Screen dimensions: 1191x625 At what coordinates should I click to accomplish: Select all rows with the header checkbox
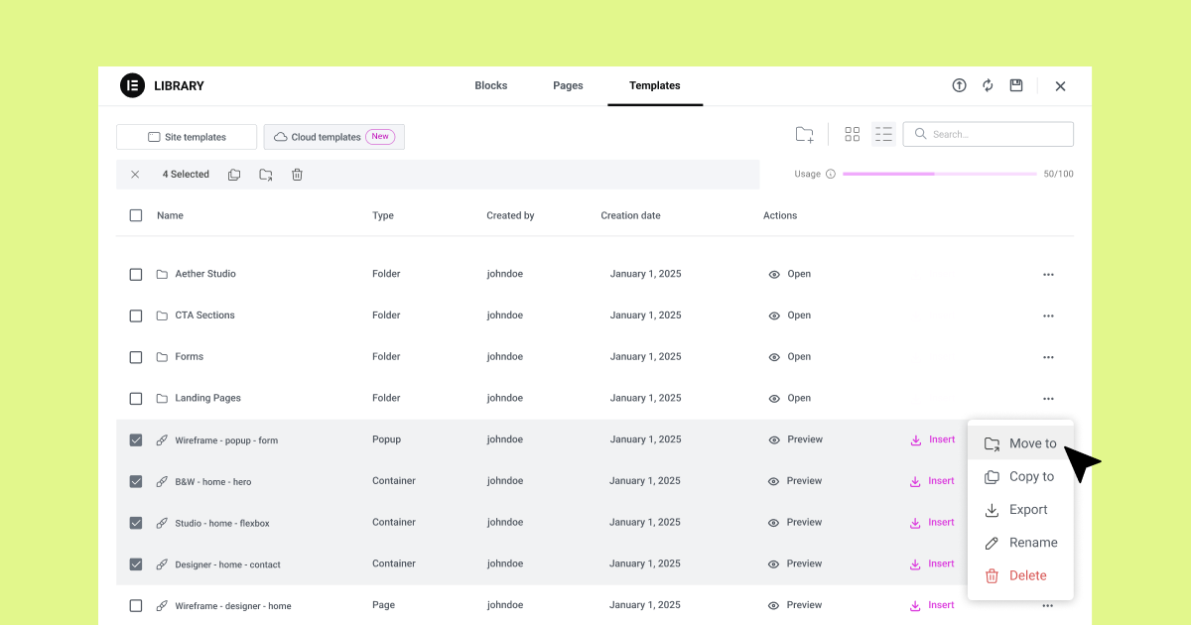[x=136, y=215]
